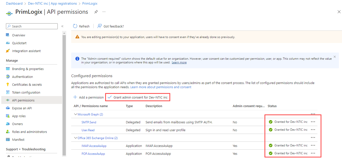Click the pin icon beside the page title
Image resolution: width=342 pixels, height=159 pixels.
pyautogui.click(x=96, y=12)
